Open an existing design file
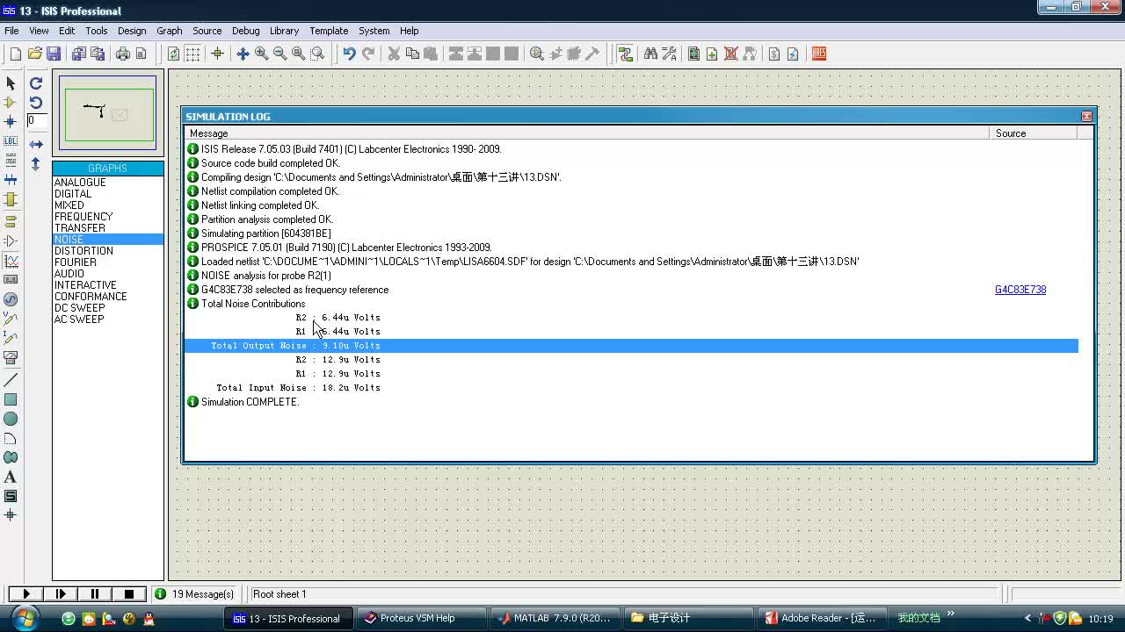This screenshot has width=1125, height=632. [34, 54]
